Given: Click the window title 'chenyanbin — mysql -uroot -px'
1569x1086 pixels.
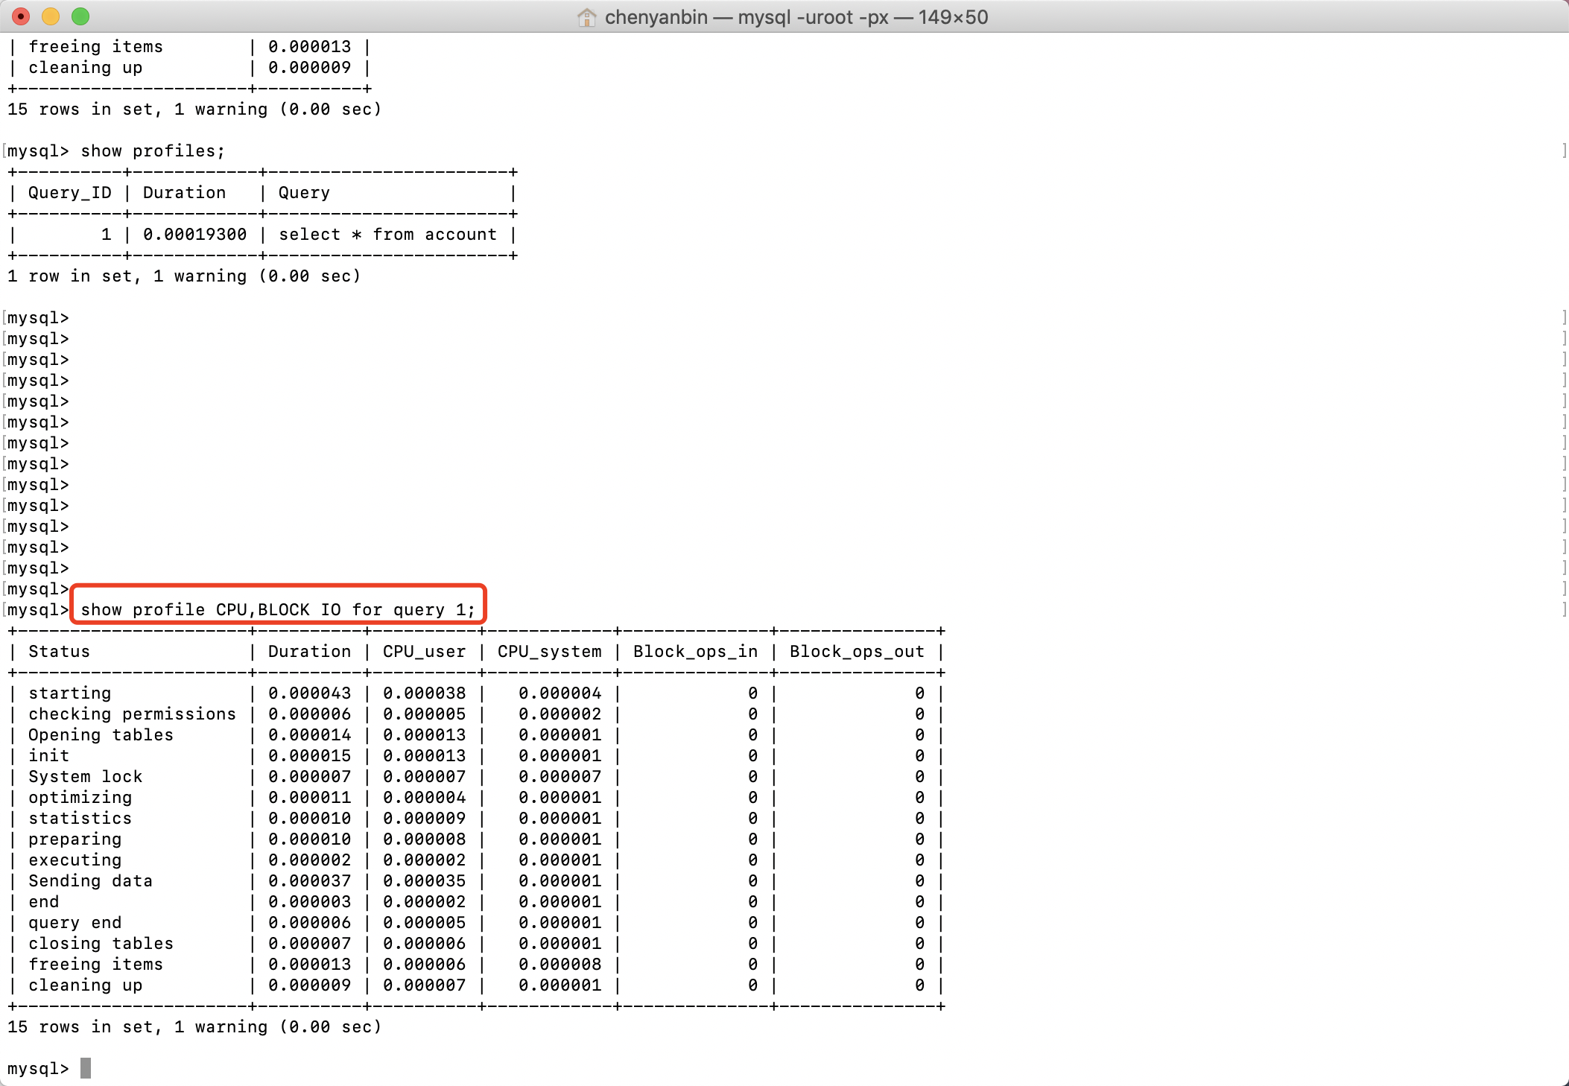Looking at the screenshot, I should (x=747, y=17).
